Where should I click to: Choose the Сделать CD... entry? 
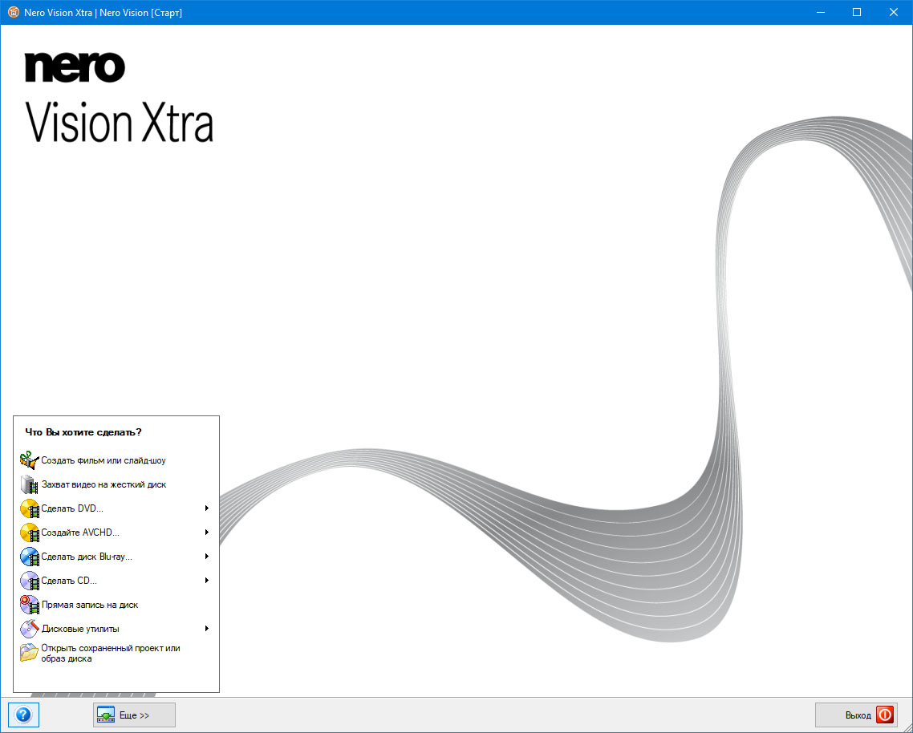pos(69,581)
